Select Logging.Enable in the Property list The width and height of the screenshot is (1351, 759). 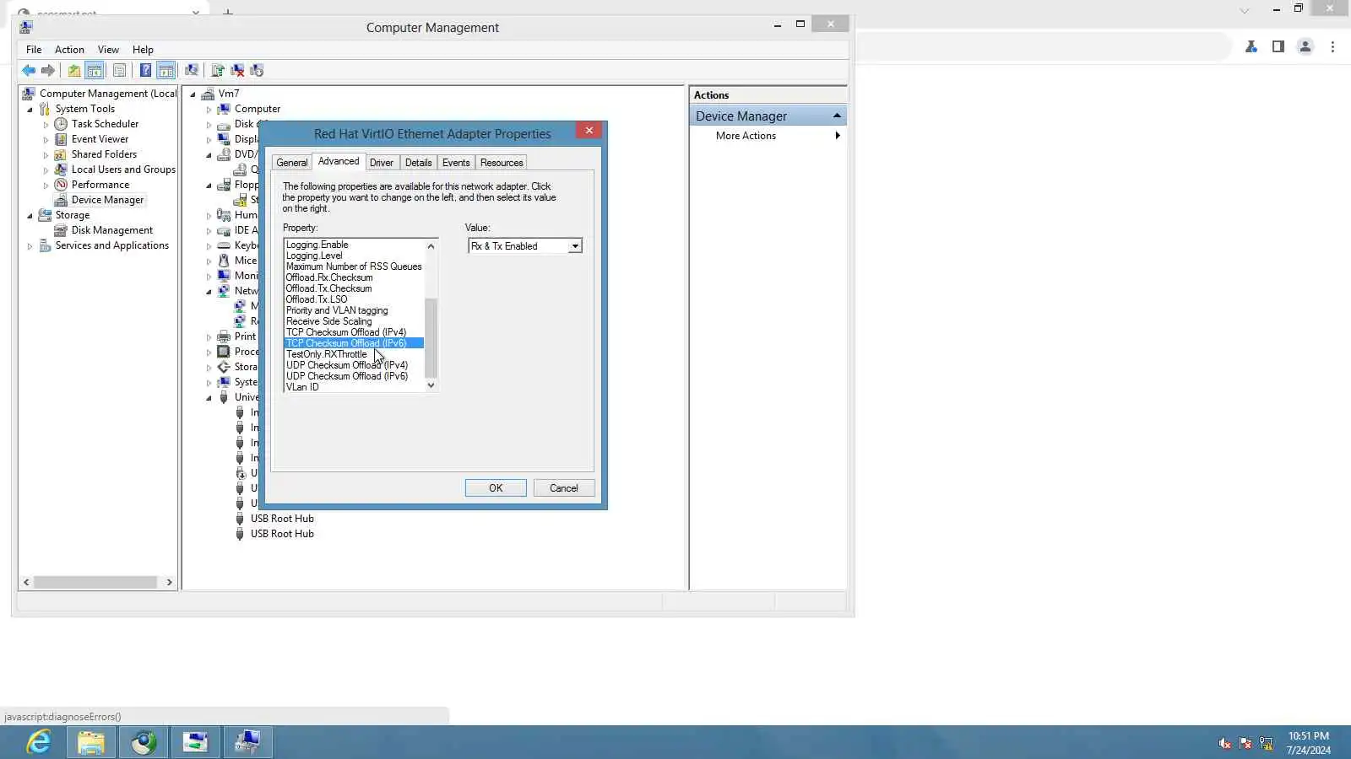pos(353,245)
